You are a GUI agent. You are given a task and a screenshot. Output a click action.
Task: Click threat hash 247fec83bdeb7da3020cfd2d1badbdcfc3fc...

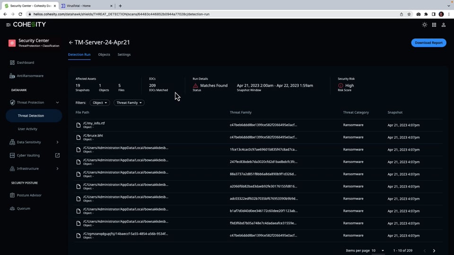point(263,162)
